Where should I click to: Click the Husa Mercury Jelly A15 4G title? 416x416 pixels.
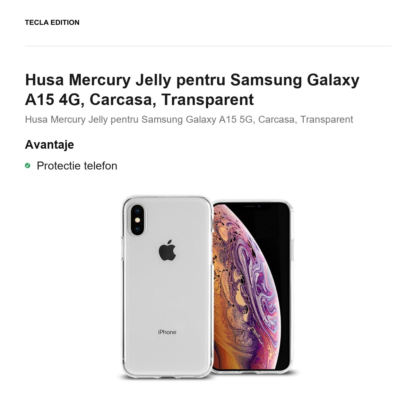(192, 89)
